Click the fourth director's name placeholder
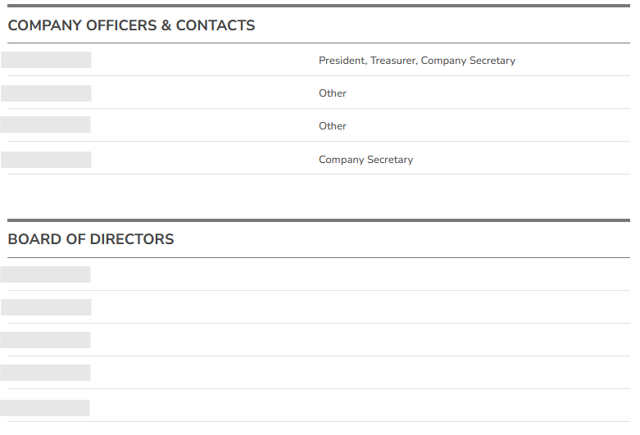This screenshot has height=435, width=640. [x=46, y=373]
